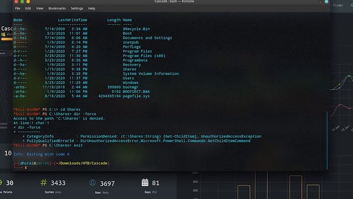353x199 pixels.
Task: Click 'Access to the path' error line
Action: point(59,118)
